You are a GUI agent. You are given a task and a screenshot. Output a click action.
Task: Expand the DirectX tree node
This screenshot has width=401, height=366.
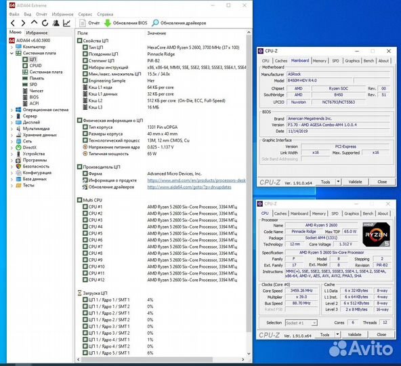click(x=12, y=148)
